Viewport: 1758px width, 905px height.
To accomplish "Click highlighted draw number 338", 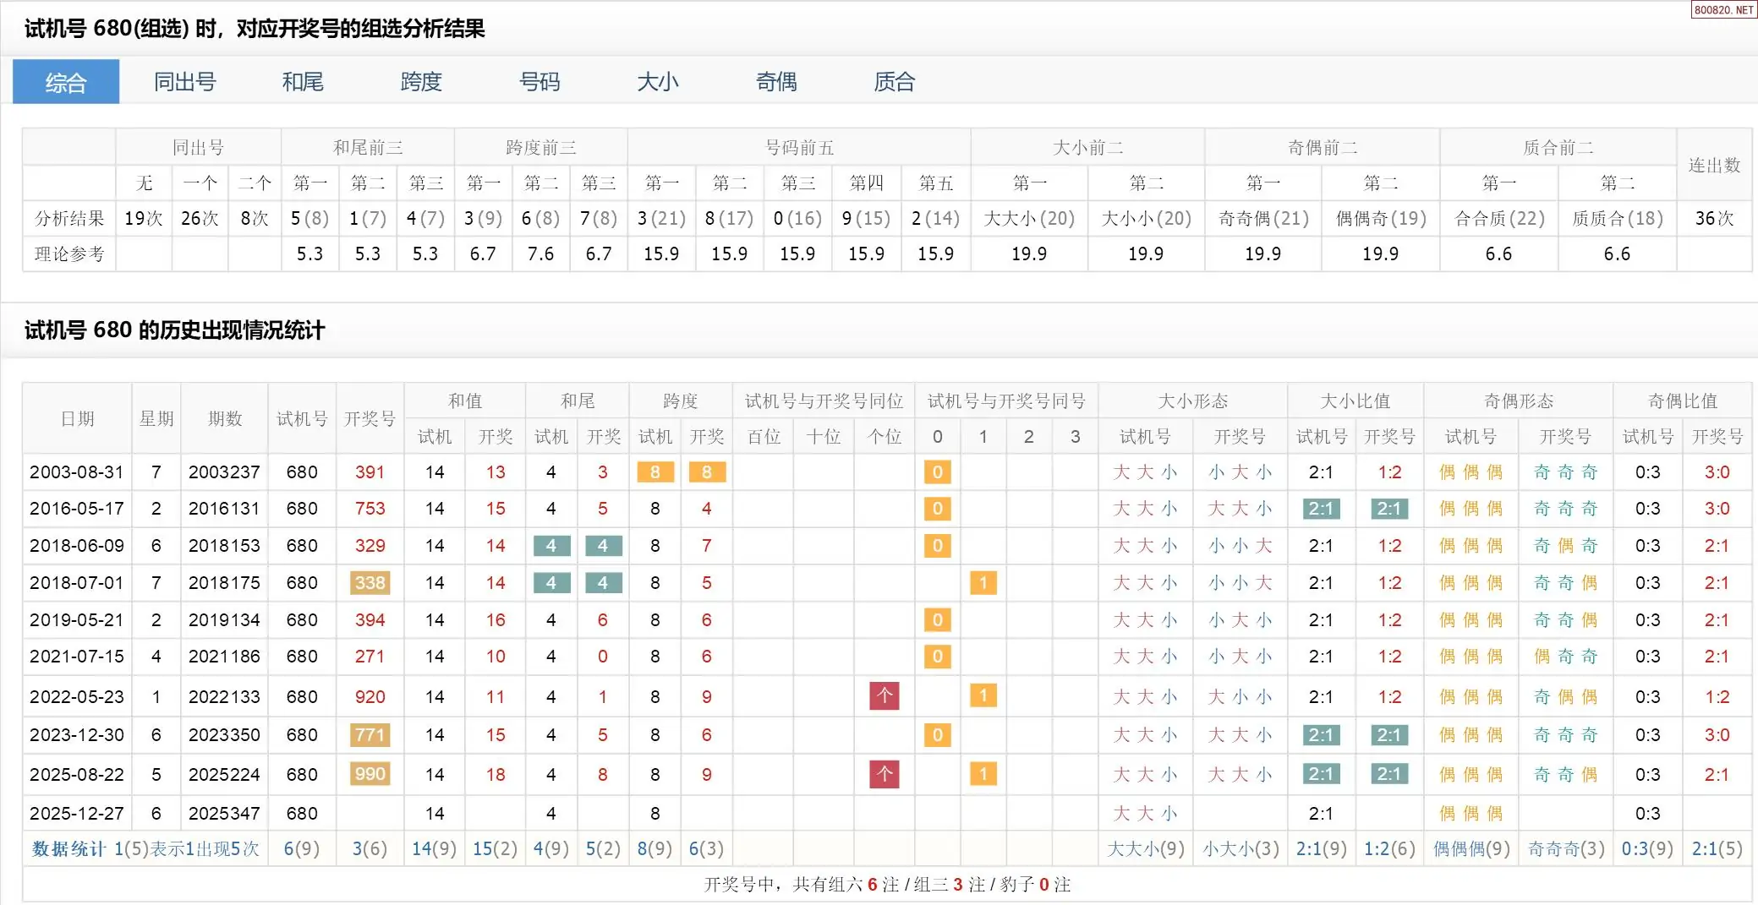I will tap(370, 583).
